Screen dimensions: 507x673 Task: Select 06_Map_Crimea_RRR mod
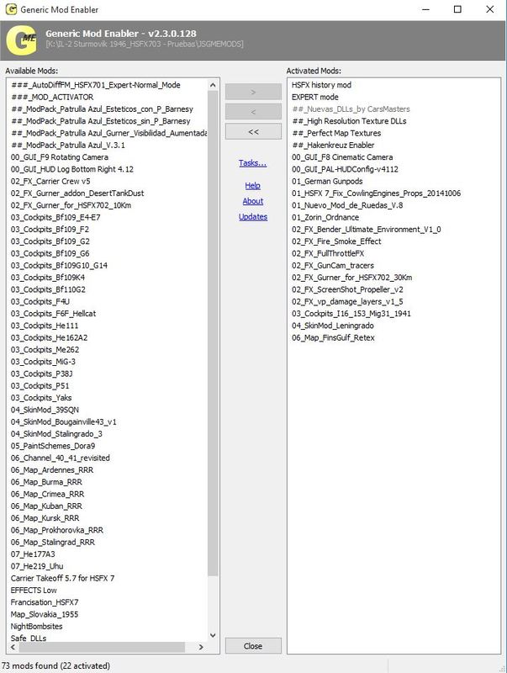pyautogui.click(x=48, y=494)
